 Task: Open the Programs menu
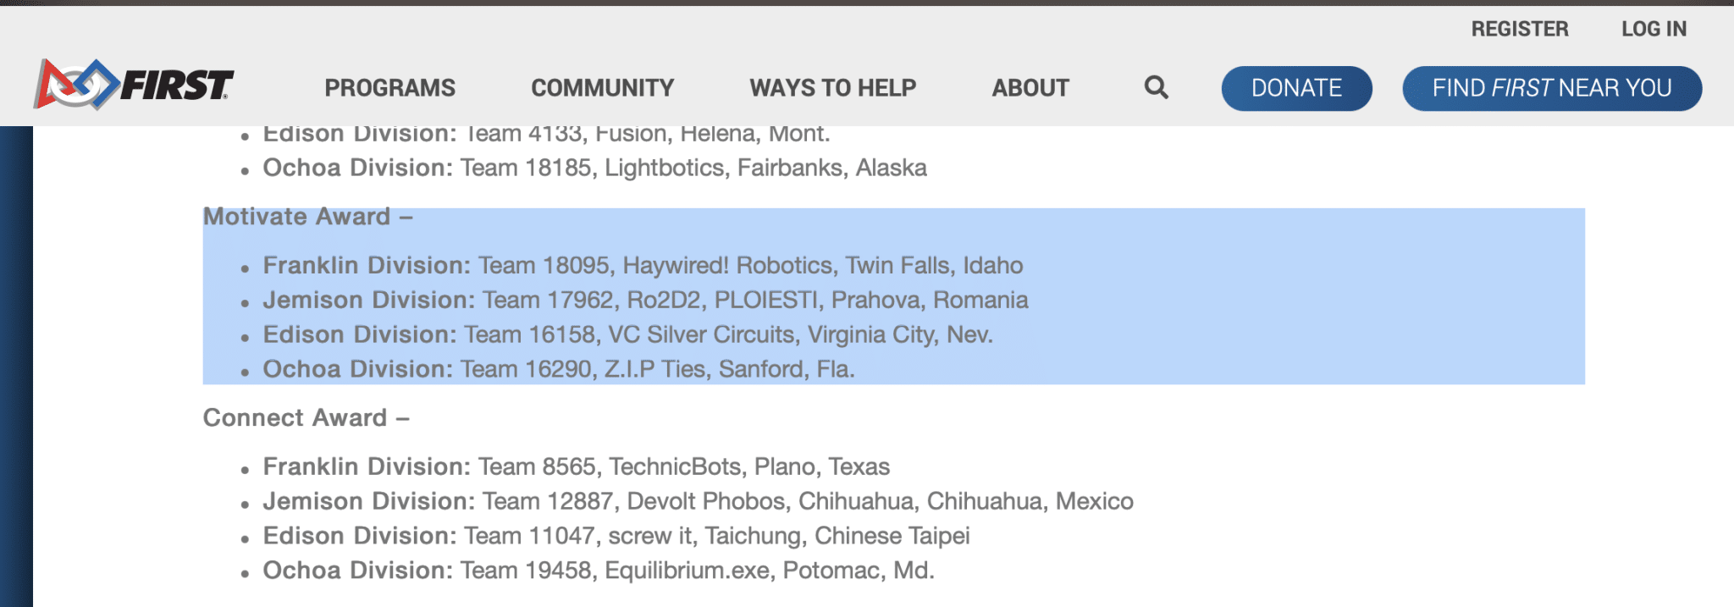[x=389, y=88]
